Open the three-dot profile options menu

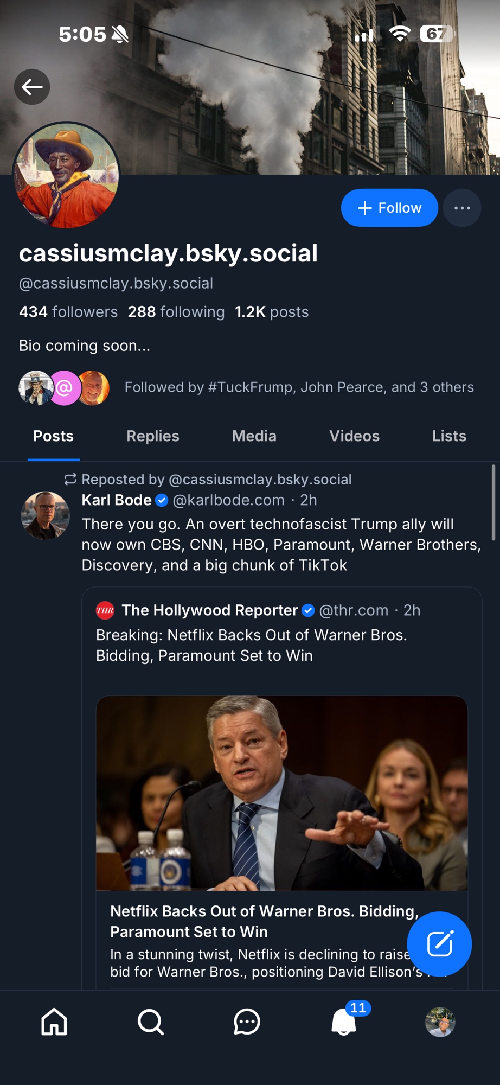[462, 208]
